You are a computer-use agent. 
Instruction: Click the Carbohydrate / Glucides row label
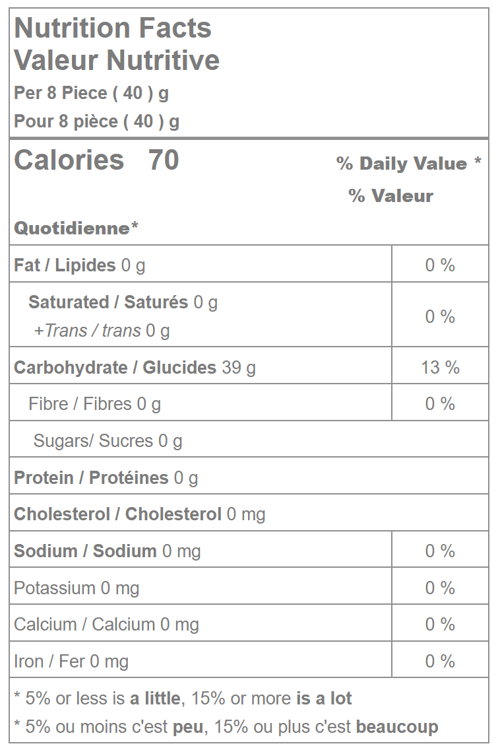coord(135,367)
